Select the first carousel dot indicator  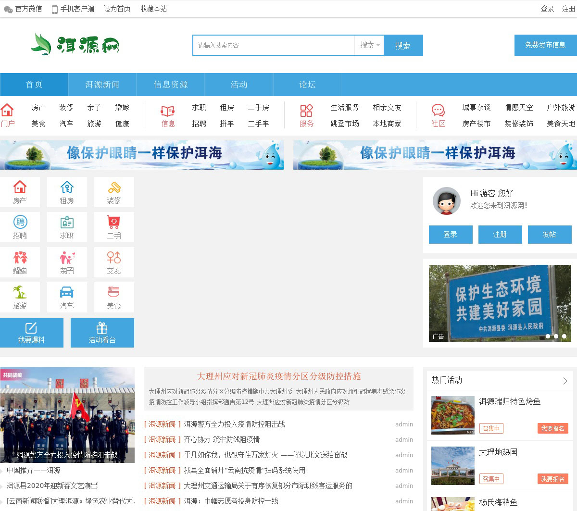click(548, 337)
